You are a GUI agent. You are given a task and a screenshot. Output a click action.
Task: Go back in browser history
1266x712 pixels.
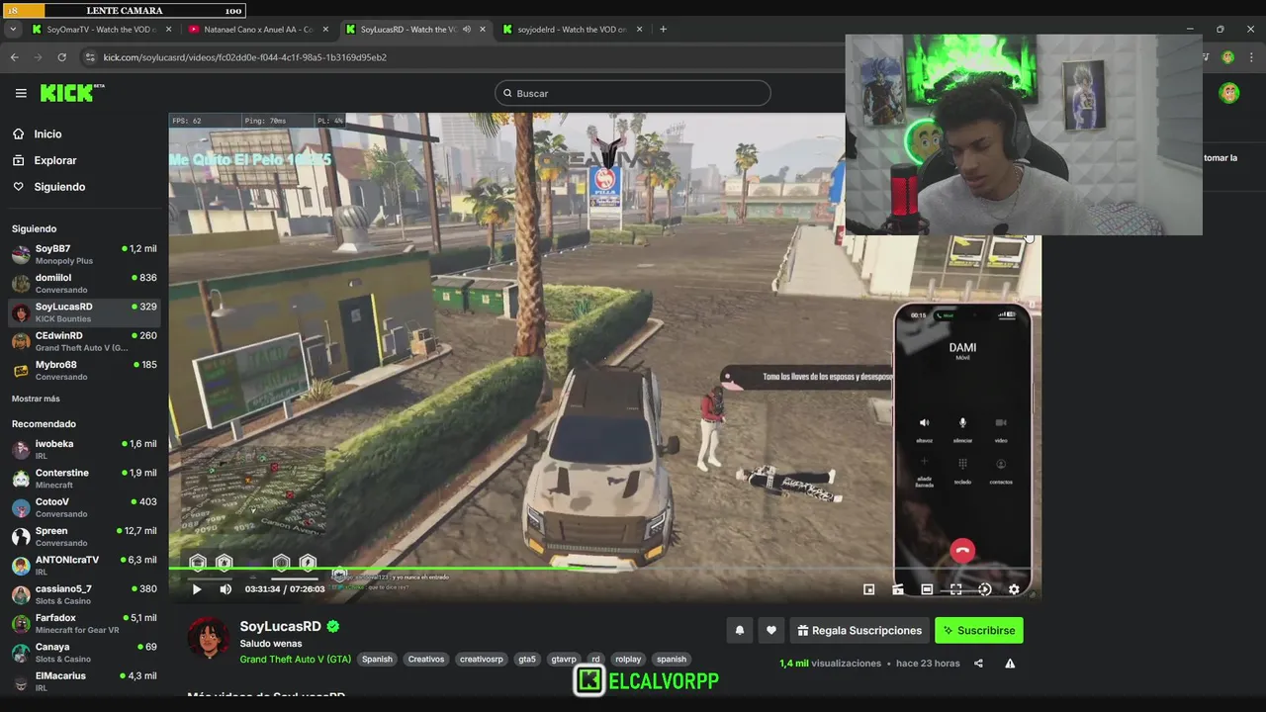(x=14, y=57)
